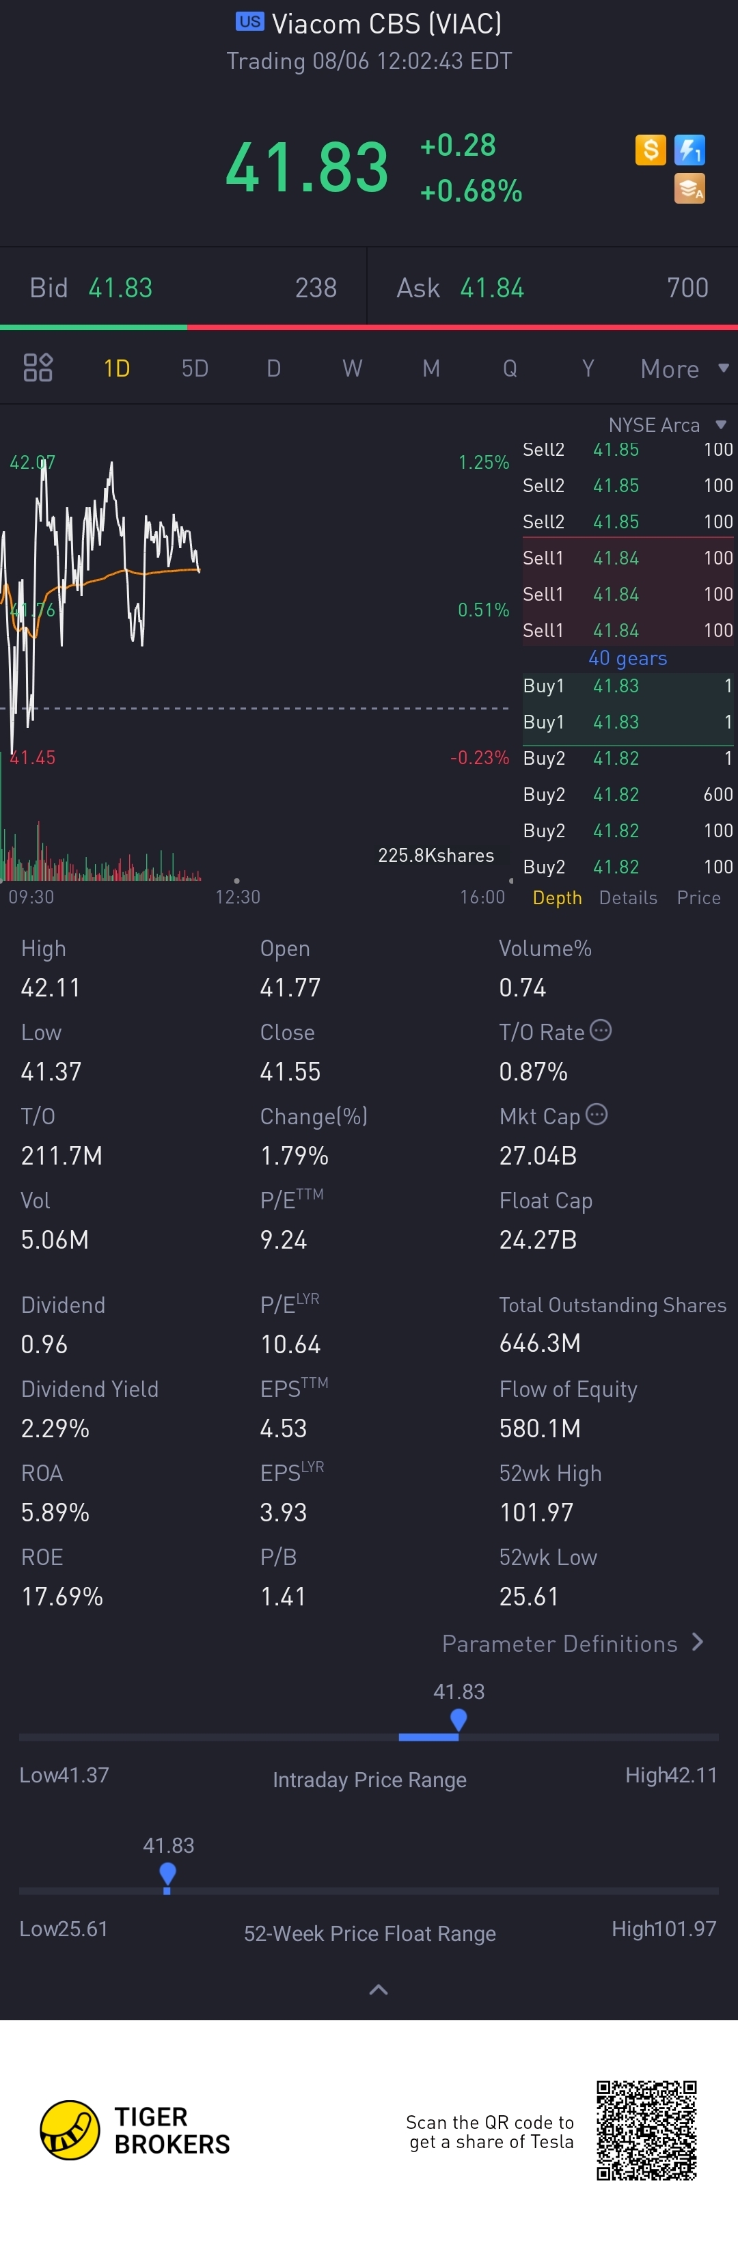Image resolution: width=738 pixels, height=2241 pixels.
Task: Switch to the yearly Y chart tab
Action: coord(588,368)
